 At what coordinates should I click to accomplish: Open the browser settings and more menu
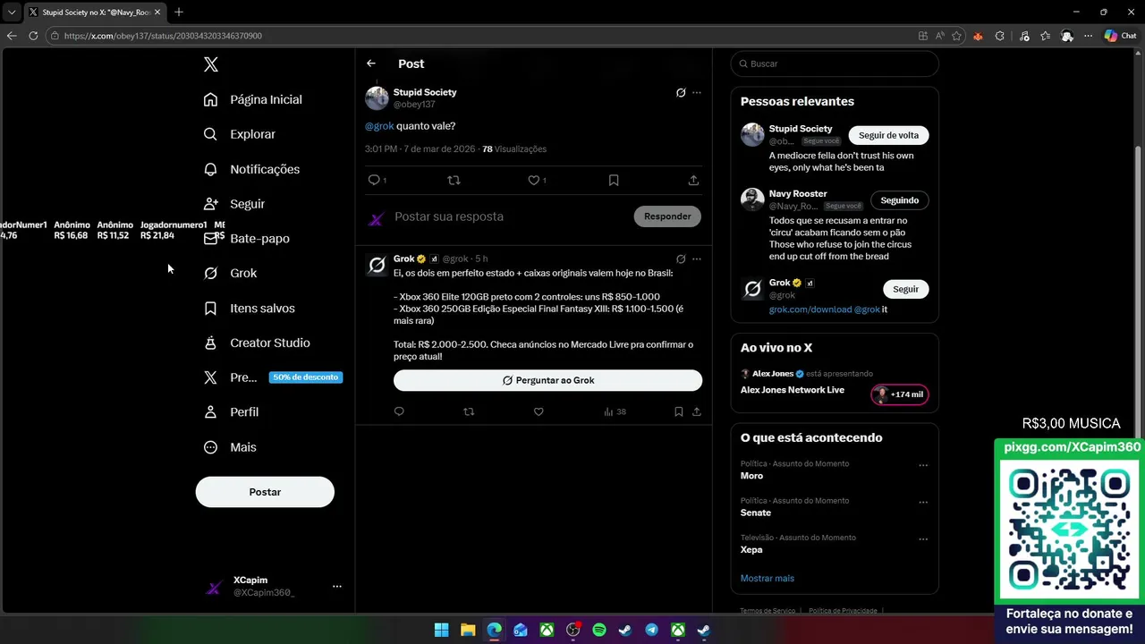(x=1088, y=36)
